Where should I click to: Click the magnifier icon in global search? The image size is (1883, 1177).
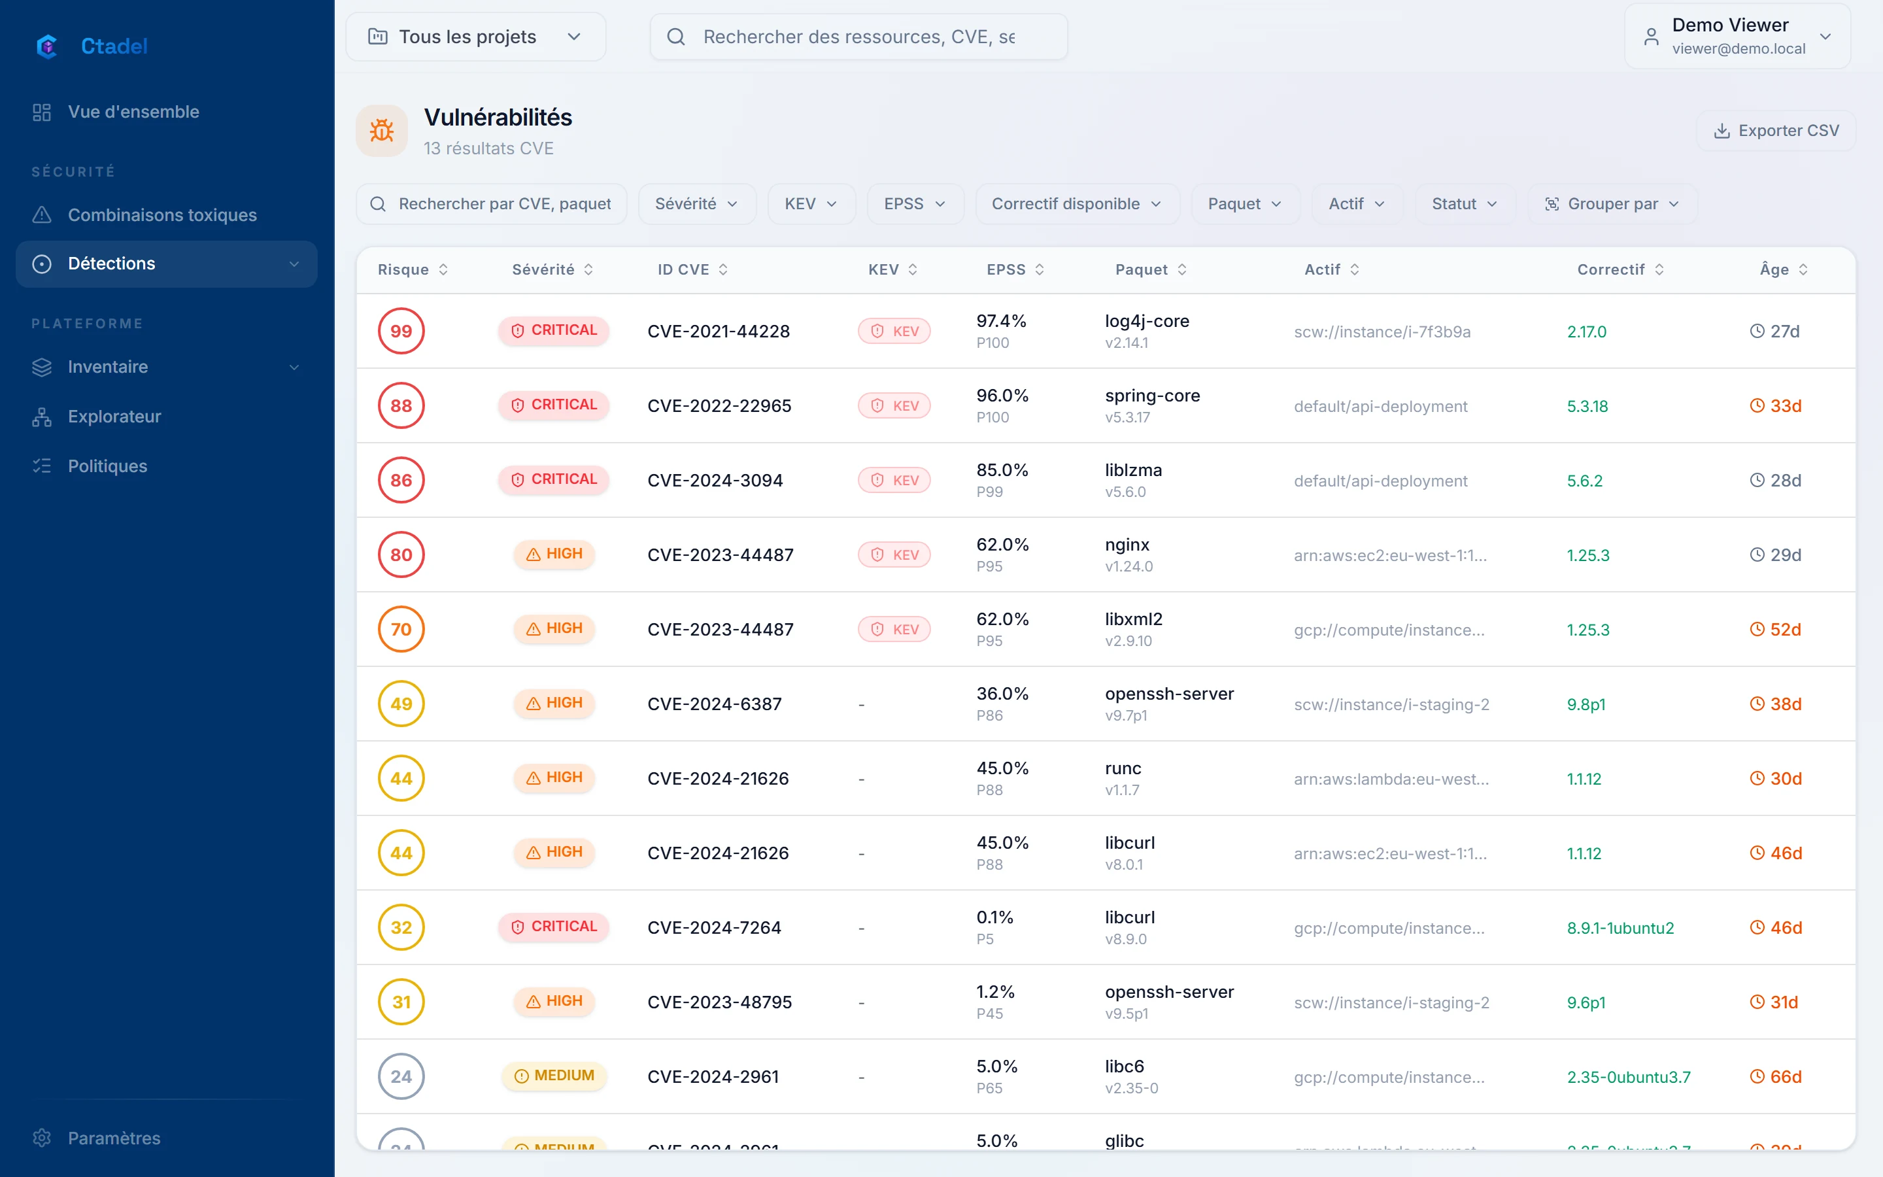click(x=675, y=37)
